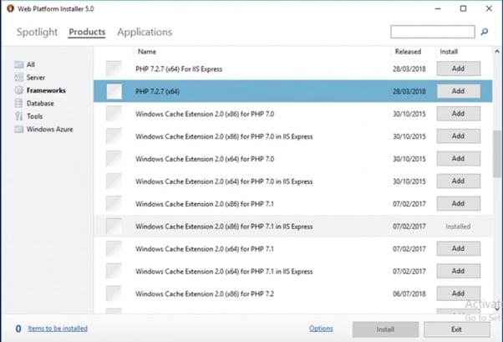Click inside the search text field
This screenshot has width=503, height=342.
(432, 33)
